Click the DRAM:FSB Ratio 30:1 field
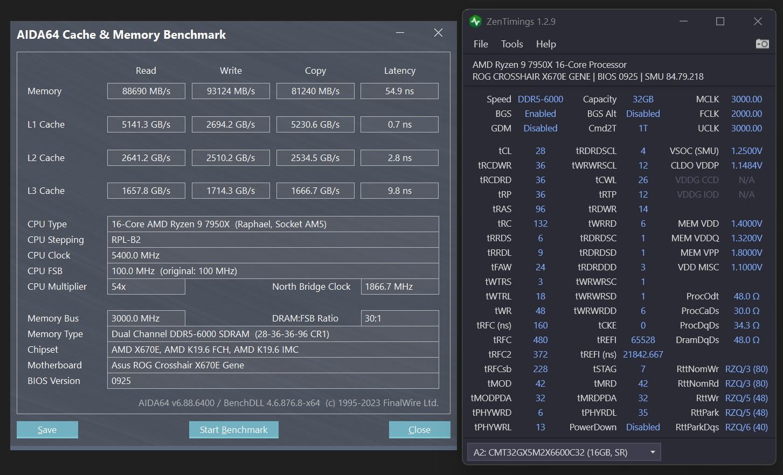 pos(400,318)
